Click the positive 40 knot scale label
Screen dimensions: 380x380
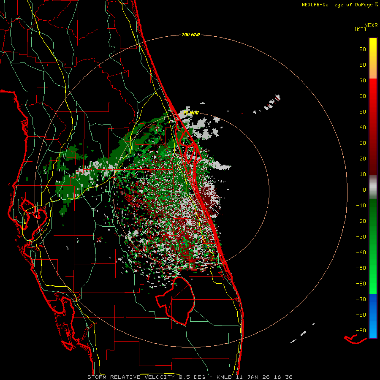(363, 128)
